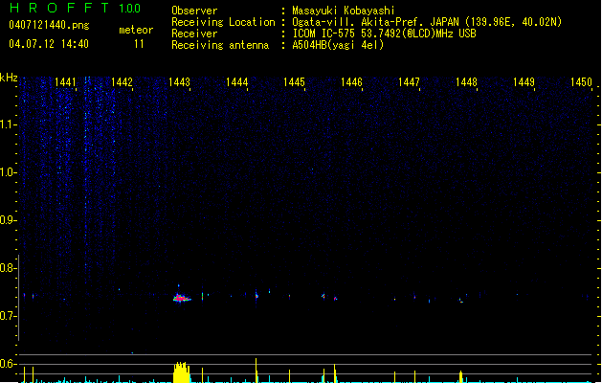Click the large red meteor echo at 1443
The image size is (602, 383).
tap(181, 298)
